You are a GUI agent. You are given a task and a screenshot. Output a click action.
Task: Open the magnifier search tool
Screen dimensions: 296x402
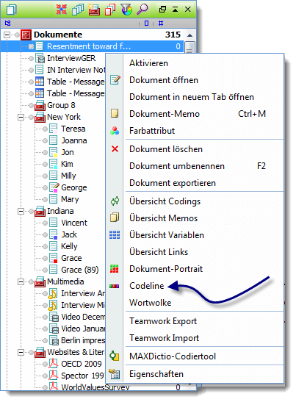(x=142, y=10)
